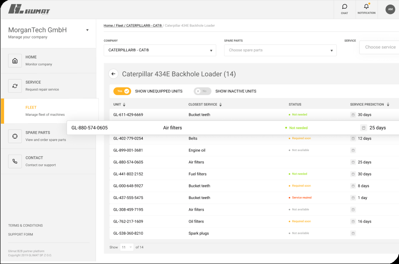Image resolution: width=399 pixels, height=264 pixels.
Task: Click Engine oil closest service cell
Action: point(197,150)
